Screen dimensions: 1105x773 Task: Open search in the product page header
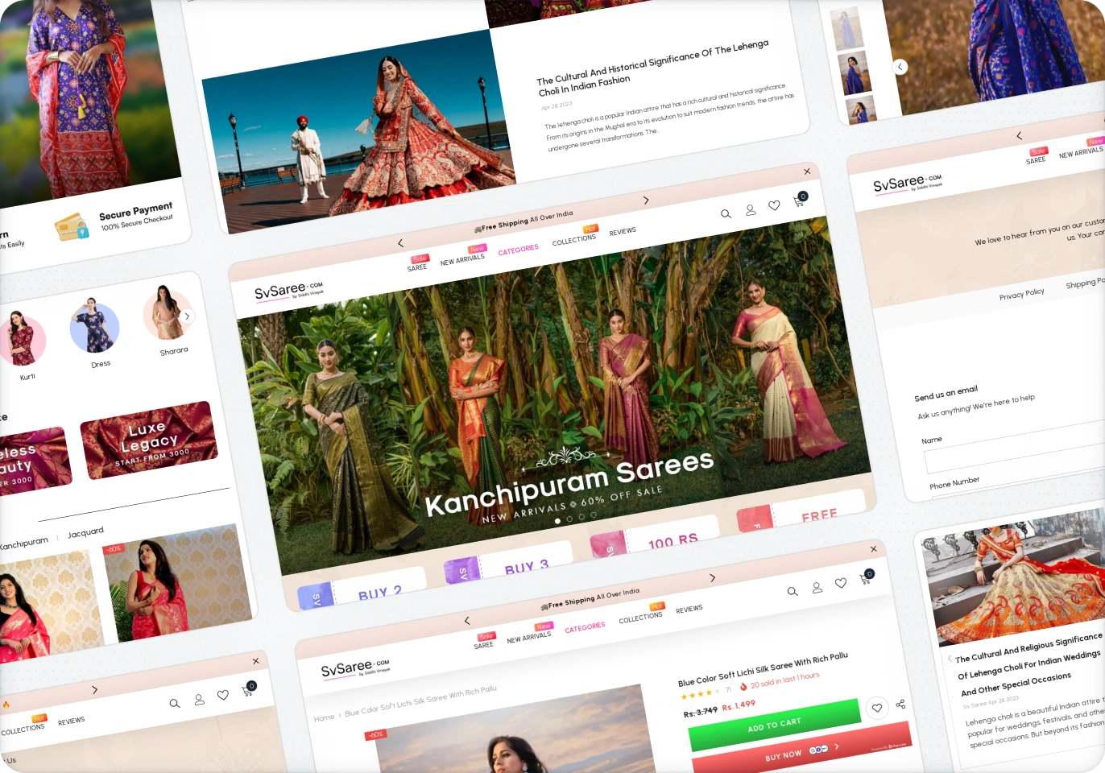tap(793, 591)
